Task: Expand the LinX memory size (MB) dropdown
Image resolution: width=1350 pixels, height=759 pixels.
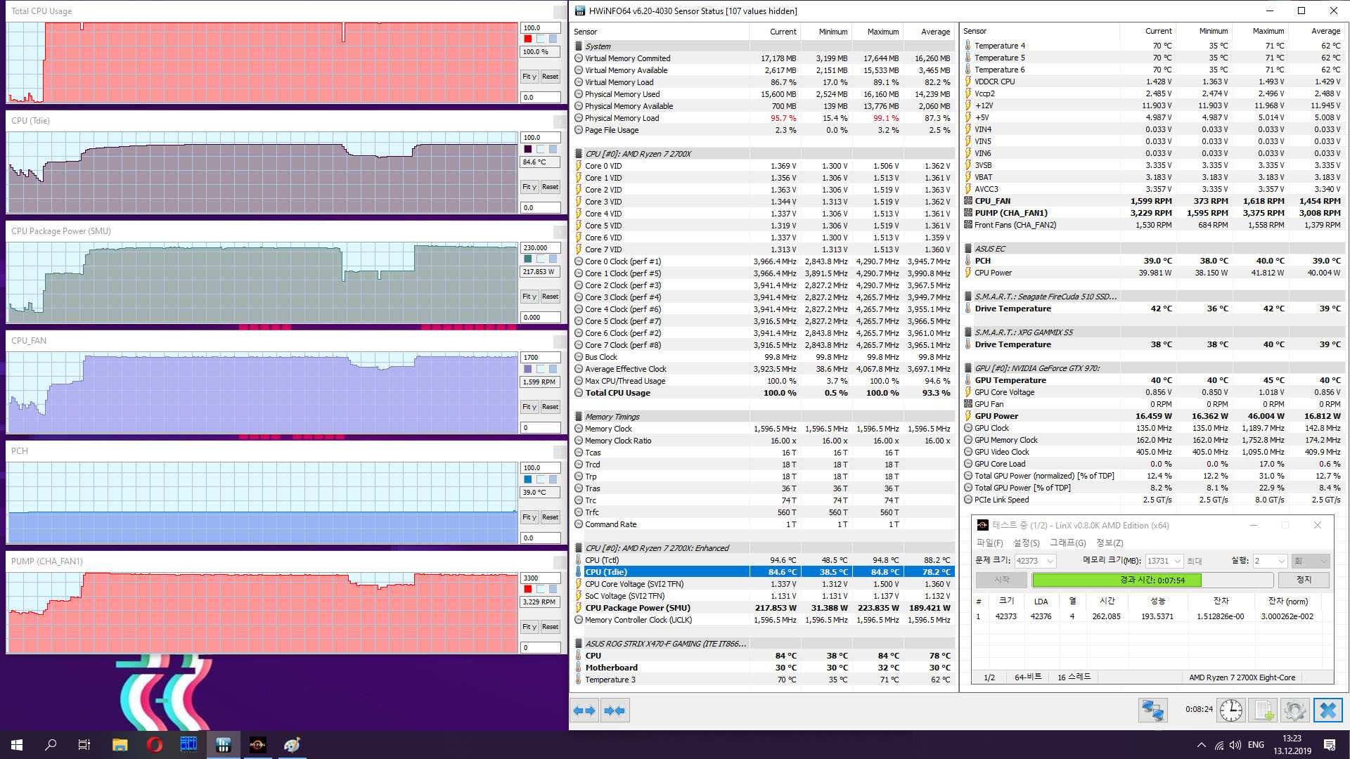Action: point(1177,561)
